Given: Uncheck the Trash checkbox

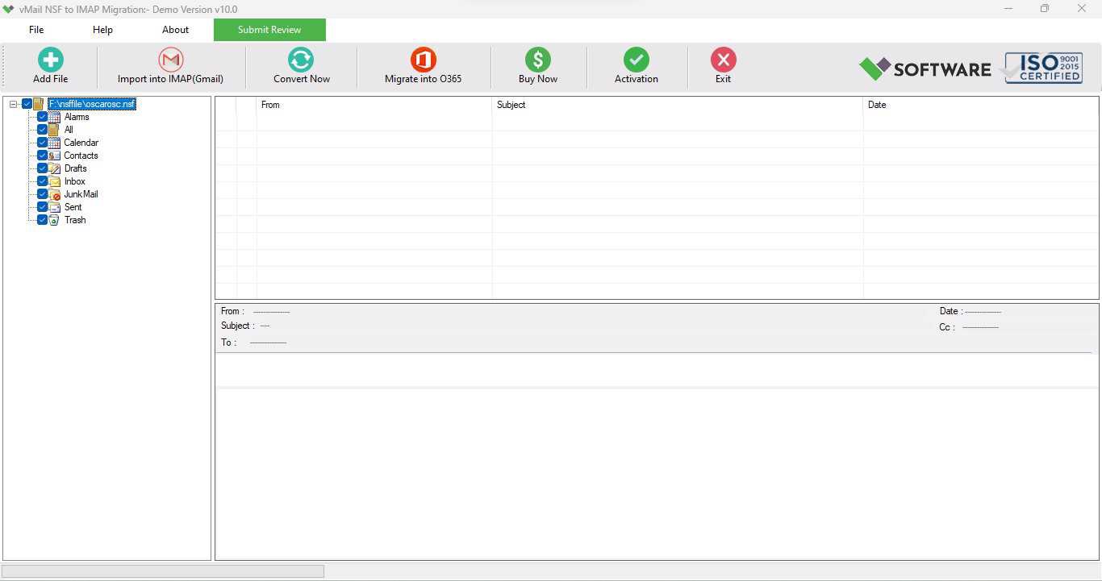Looking at the screenshot, I should tap(43, 220).
